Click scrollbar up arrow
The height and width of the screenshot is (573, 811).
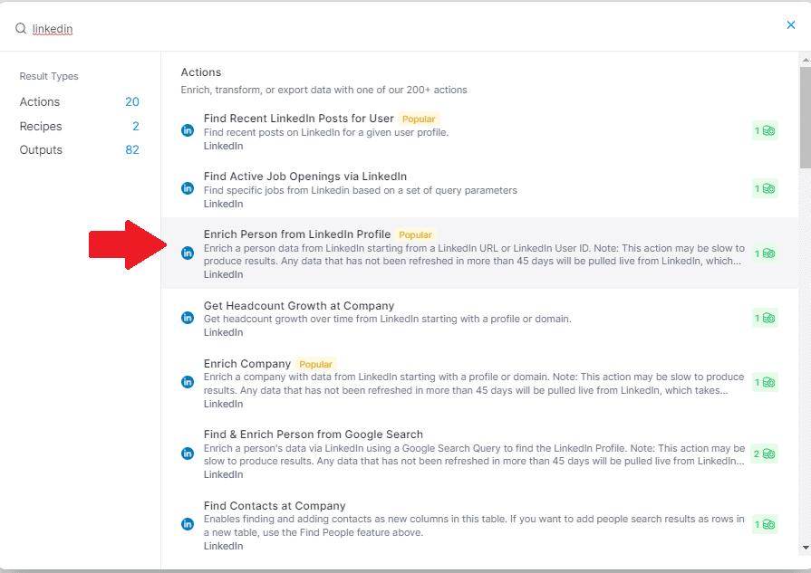pyautogui.click(x=806, y=60)
